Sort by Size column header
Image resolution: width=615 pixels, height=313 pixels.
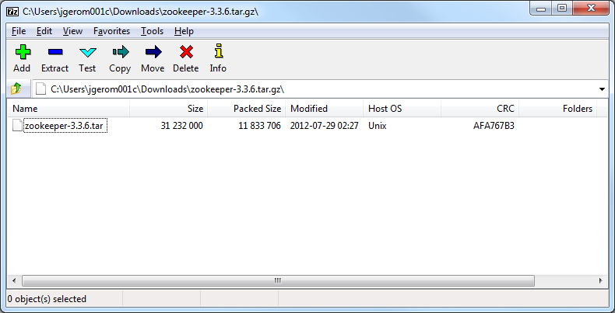click(x=168, y=109)
